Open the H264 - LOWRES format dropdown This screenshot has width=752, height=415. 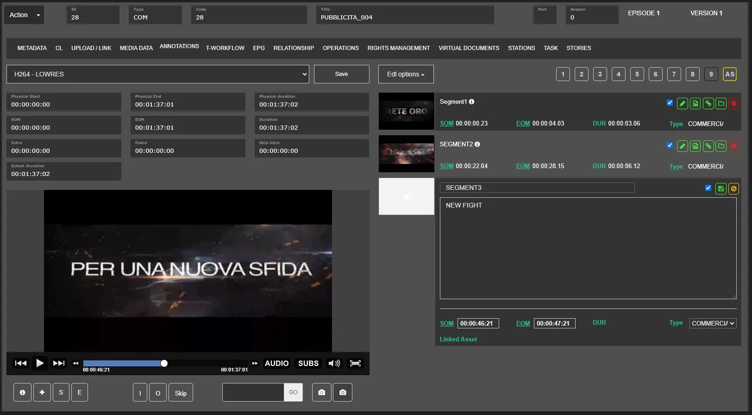157,74
